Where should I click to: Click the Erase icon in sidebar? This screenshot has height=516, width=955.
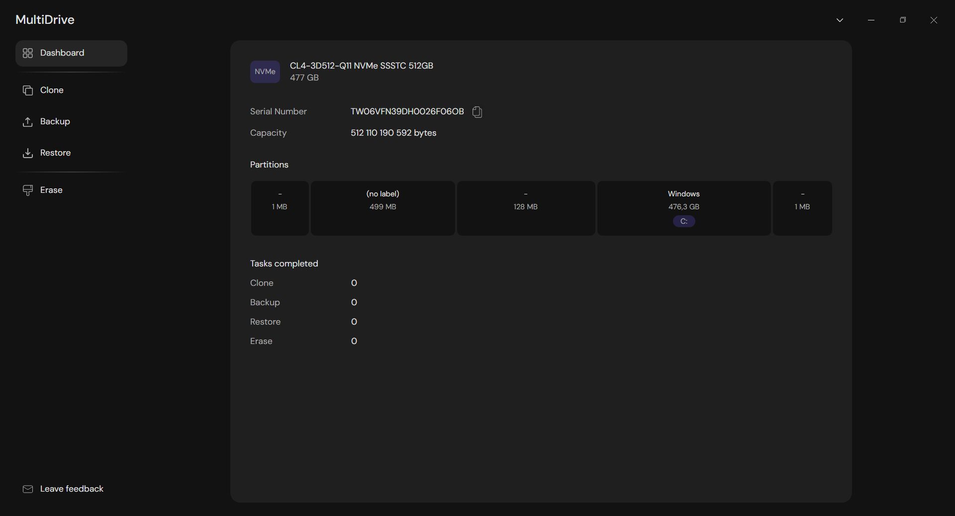tap(28, 190)
